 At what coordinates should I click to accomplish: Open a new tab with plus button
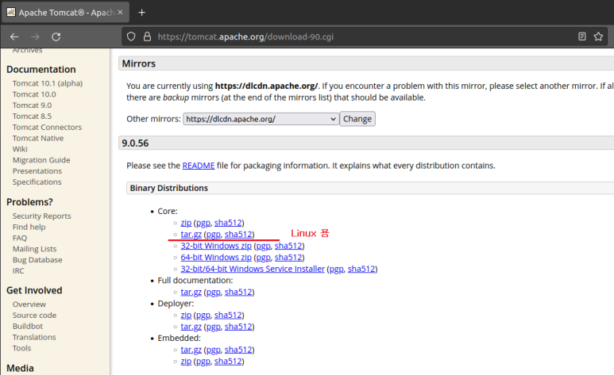point(141,13)
